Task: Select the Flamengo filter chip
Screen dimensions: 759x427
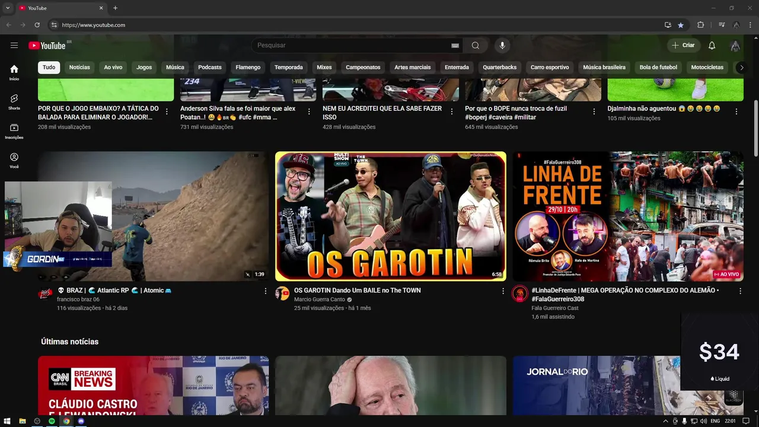Action: [x=248, y=68]
